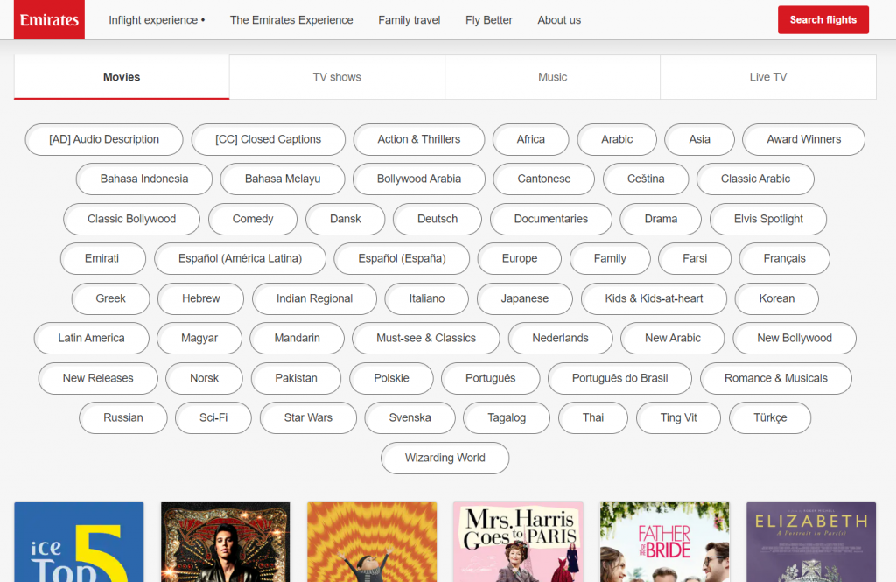Switch to the Live TV tab
Screen dimensions: 896x582
click(768, 77)
